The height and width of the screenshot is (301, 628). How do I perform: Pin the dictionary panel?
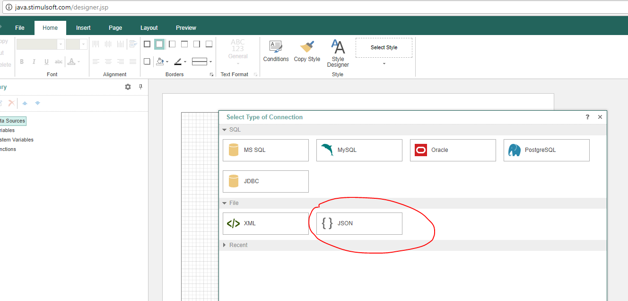pos(140,87)
